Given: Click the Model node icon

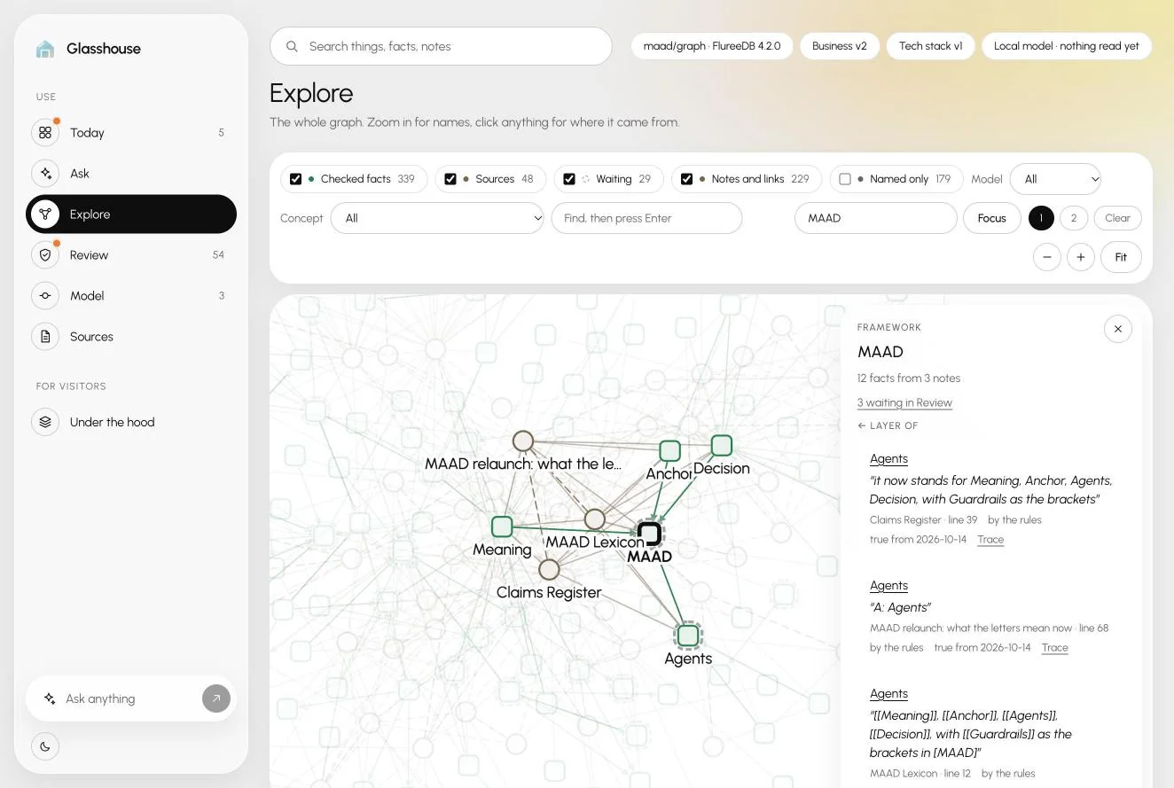Looking at the screenshot, I should pyautogui.click(x=45, y=296).
